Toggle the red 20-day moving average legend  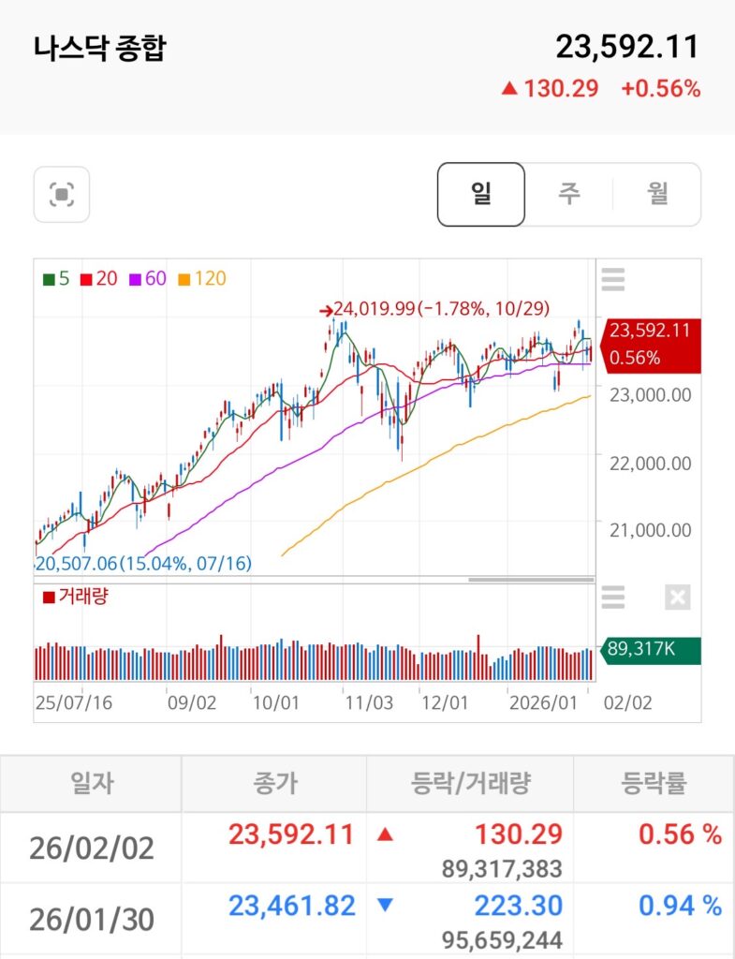pos(98,278)
